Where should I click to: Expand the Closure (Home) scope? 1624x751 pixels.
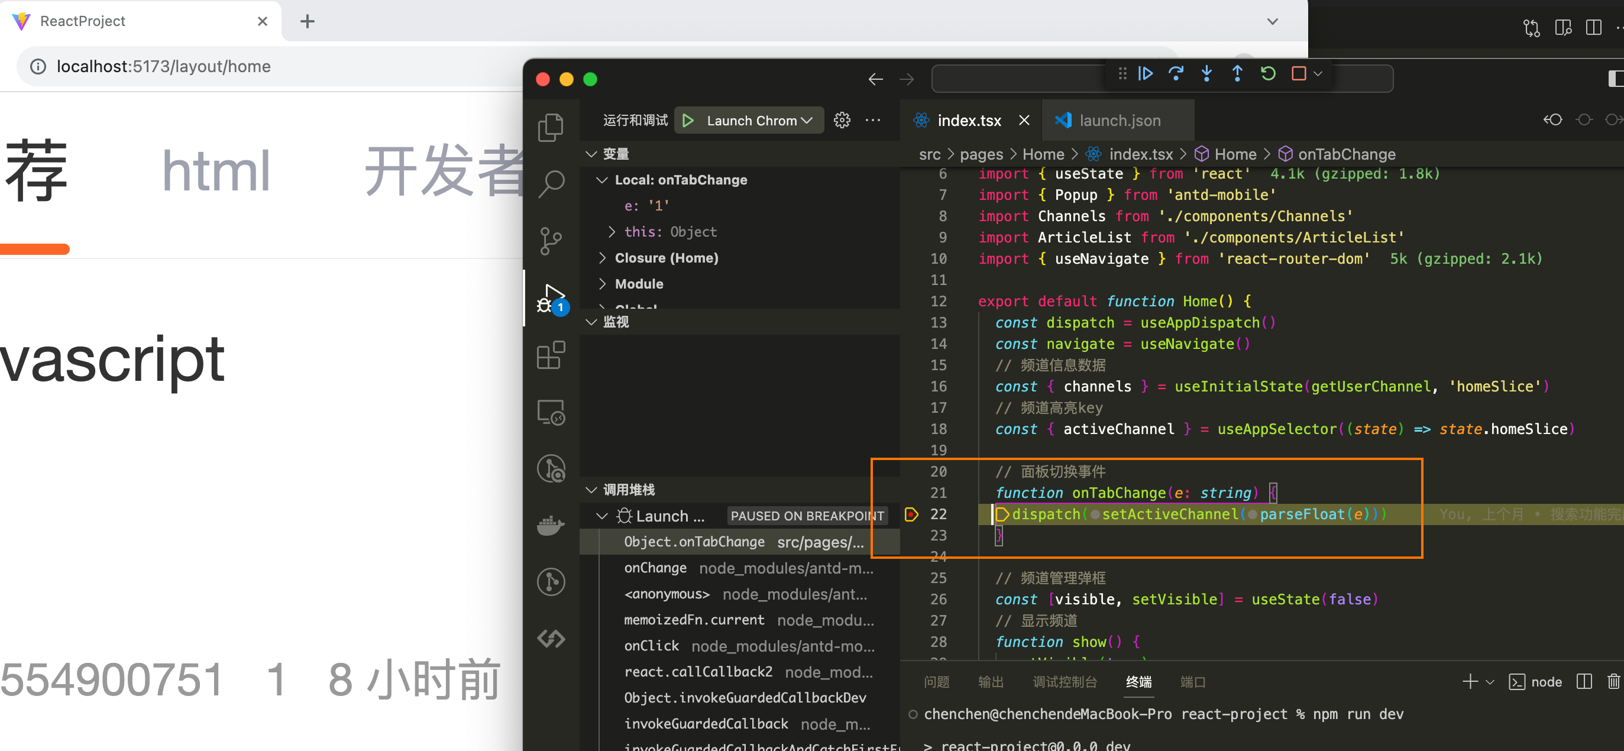602,258
